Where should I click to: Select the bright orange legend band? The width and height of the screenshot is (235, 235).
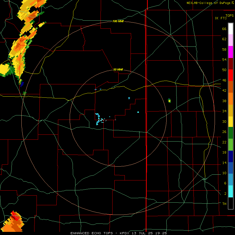pyautogui.click(x=231, y=98)
